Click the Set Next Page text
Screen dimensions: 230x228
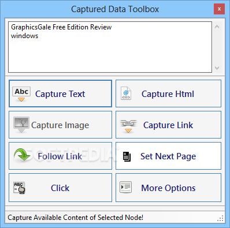tap(168, 156)
